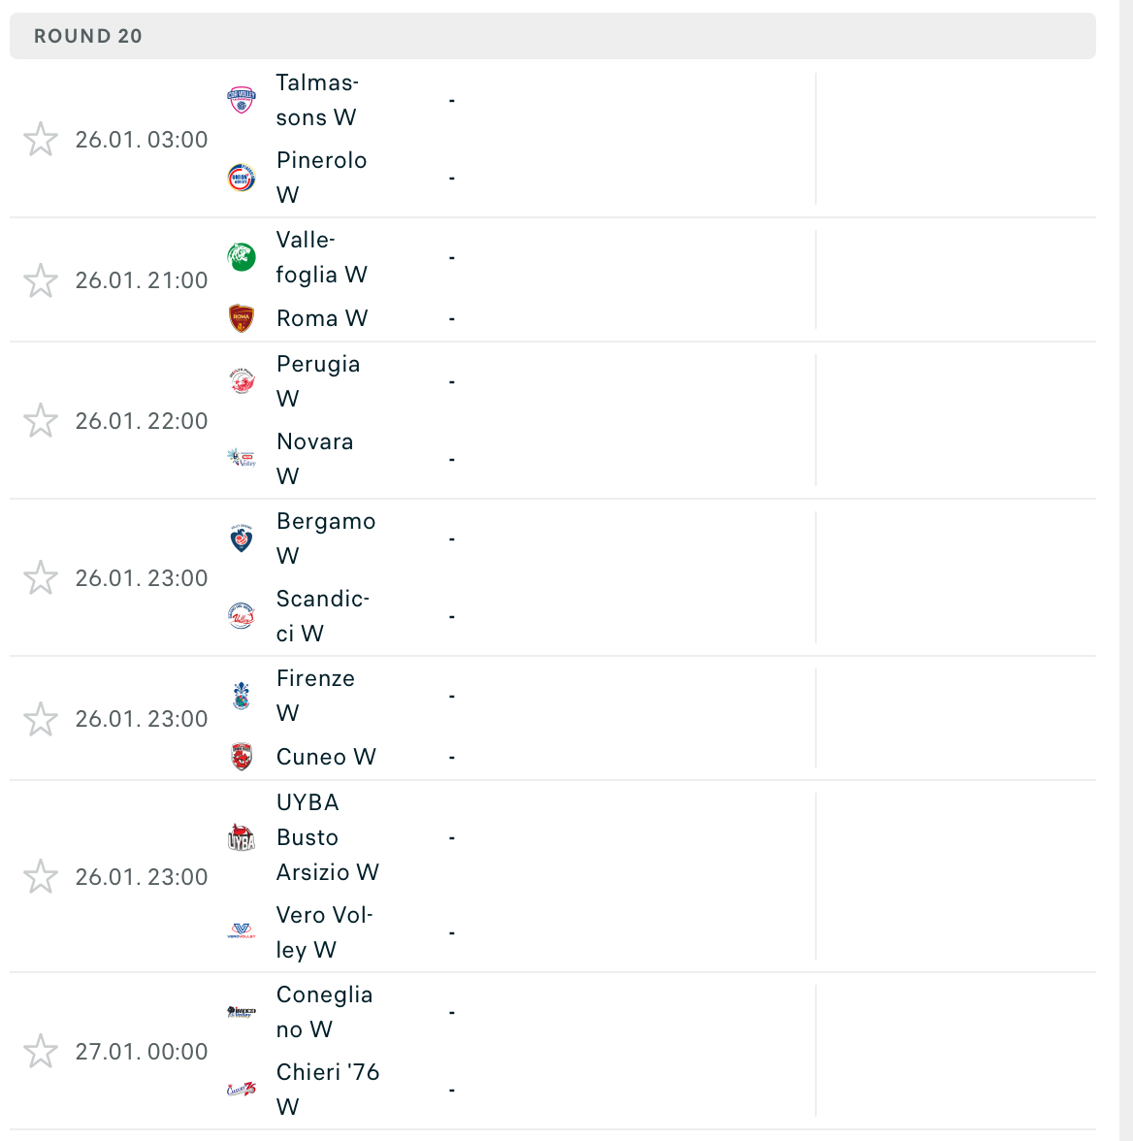Image resolution: width=1133 pixels, height=1141 pixels.
Task: Click the Bergamo W team logo
Action: tap(242, 538)
